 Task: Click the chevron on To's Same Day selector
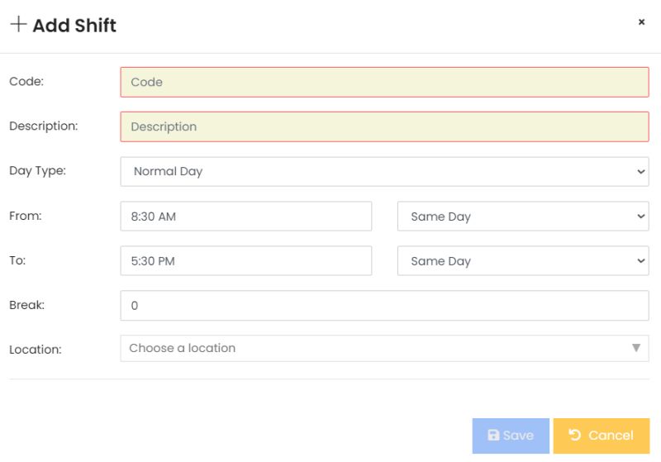[x=641, y=261]
